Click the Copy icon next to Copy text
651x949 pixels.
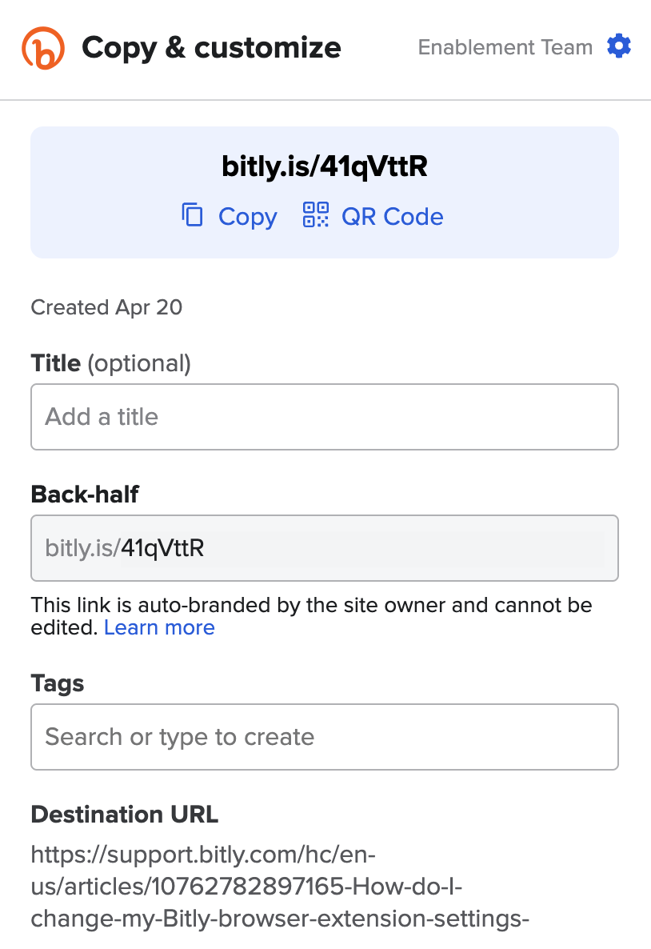tap(192, 214)
